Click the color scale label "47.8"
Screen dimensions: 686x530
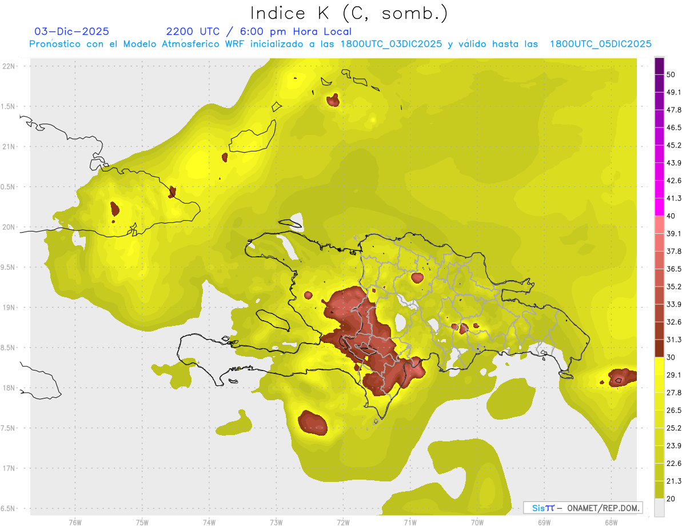[x=674, y=110]
